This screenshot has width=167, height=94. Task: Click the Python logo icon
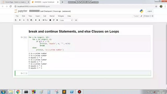click(x=141, y=11)
